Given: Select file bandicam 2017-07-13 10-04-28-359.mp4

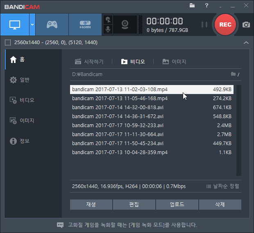Looking at the screenshot, I should (x=152, y=152).
